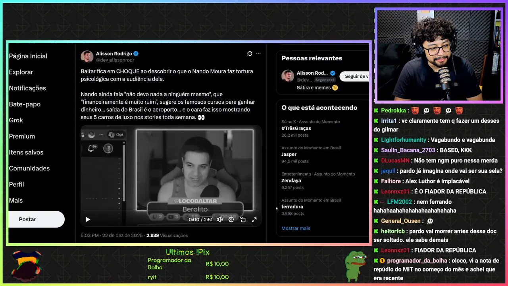Click chat username LFM2002

[399, 202]
